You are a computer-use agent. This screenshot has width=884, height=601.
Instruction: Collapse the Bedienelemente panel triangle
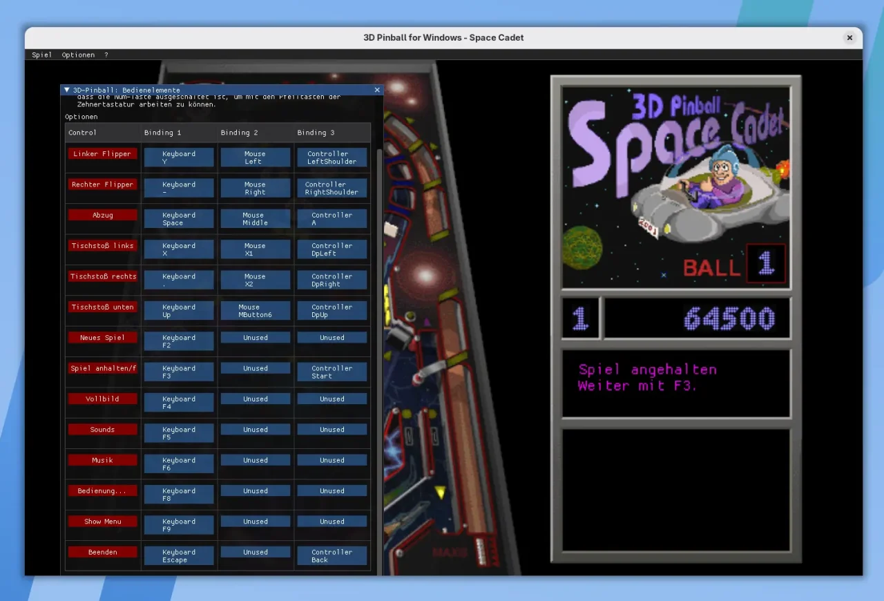coord(67,90)
